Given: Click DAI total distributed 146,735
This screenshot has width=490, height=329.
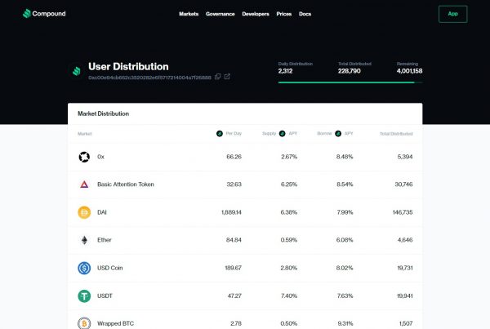Looking at the screenshot, I should click(x=403, y=212).
